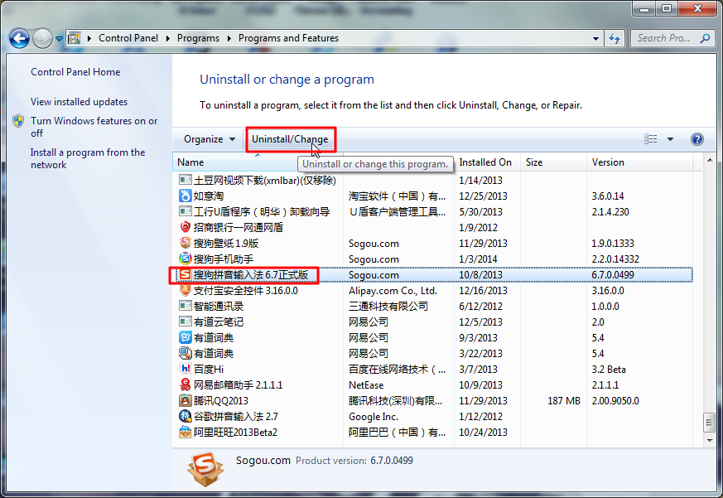Select the 百度Hi program icon
This screenshot has width=723, height=498.
click(185, 369)
